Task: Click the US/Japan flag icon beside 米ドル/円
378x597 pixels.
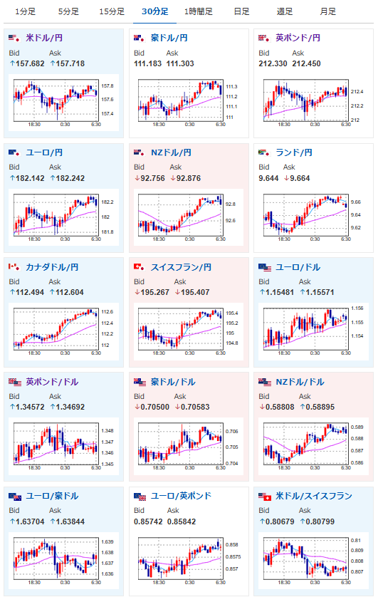Action: (x=14, y=38)
